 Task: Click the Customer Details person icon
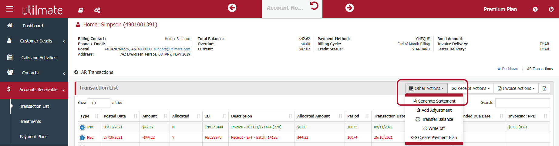9,41
